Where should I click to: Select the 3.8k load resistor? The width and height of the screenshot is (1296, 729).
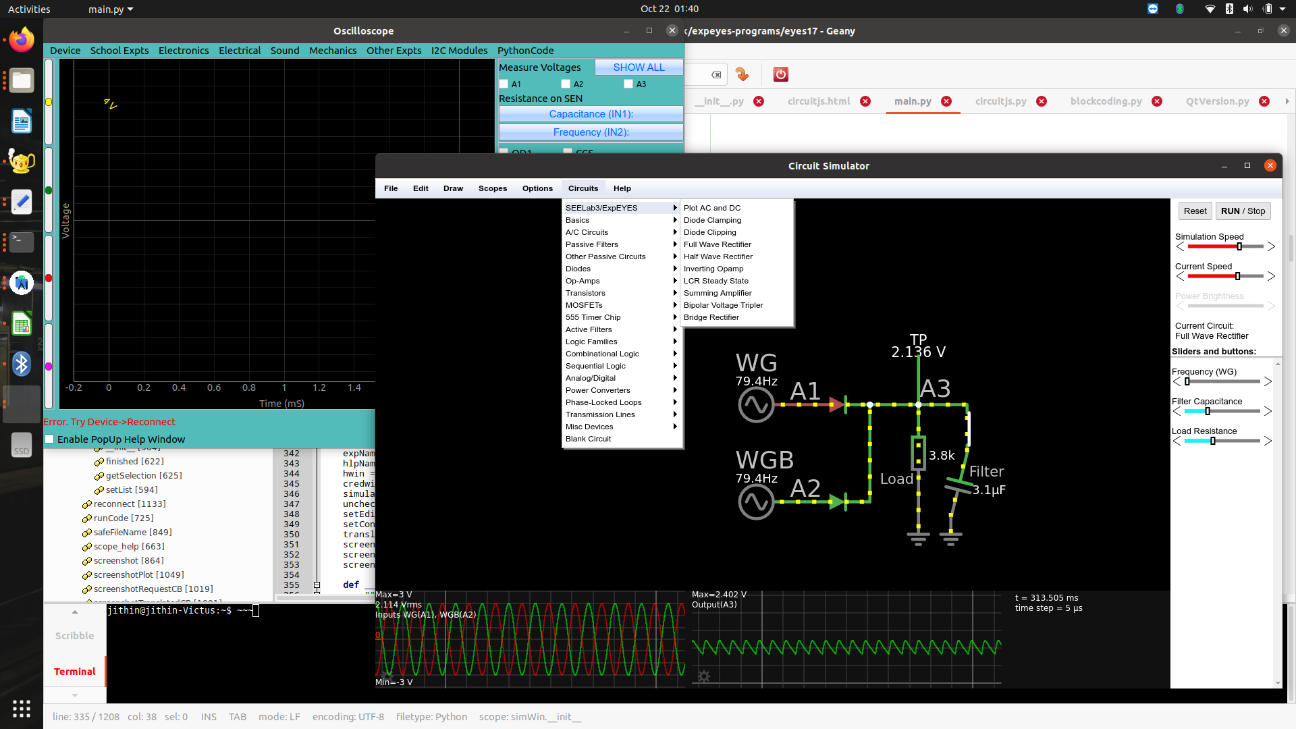pyautogui.click(x=918, y=453)
